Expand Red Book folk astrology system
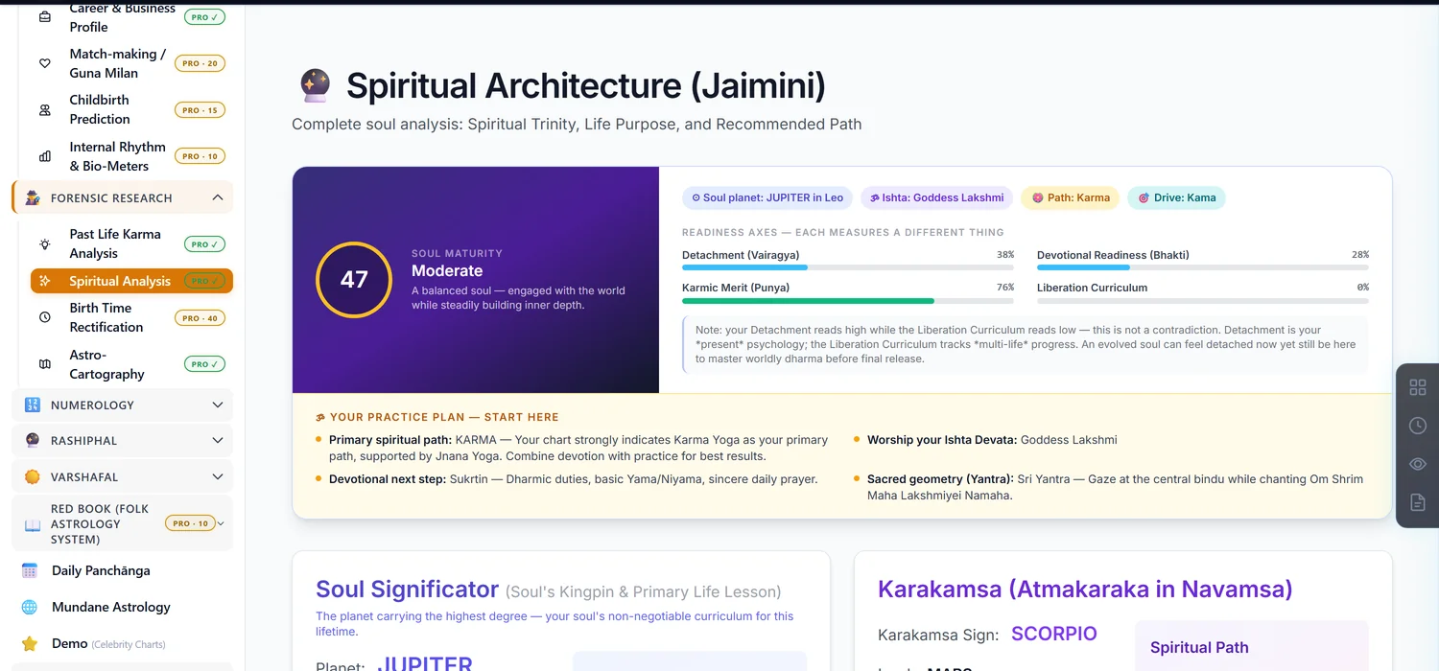The image size is (1439, 671). [123, 523]
